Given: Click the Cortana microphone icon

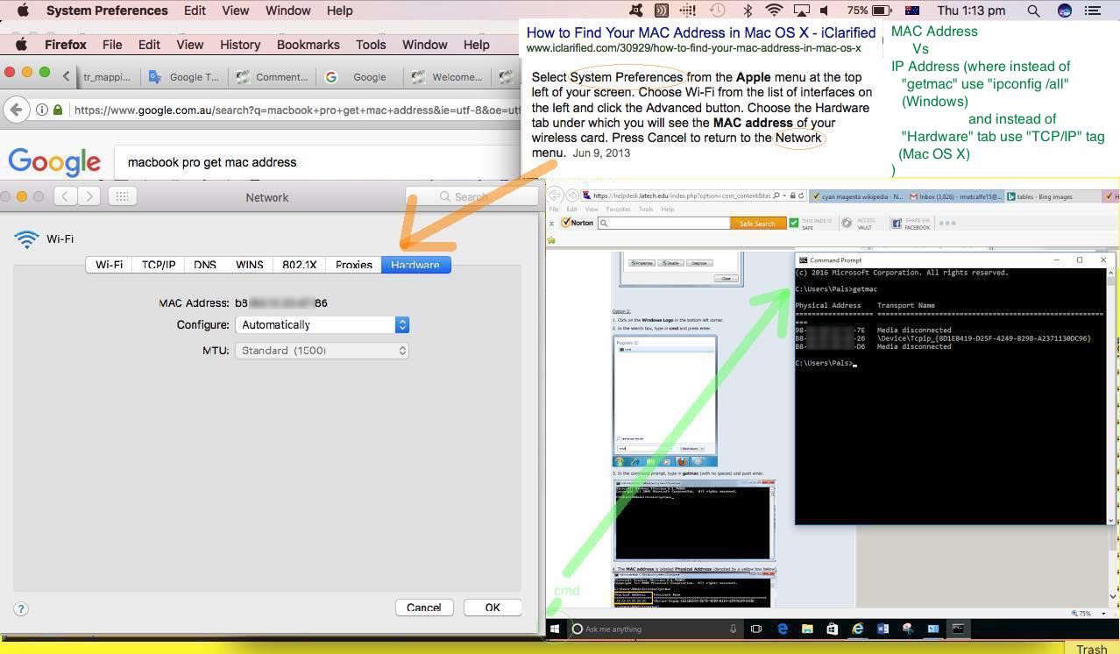Looking at the screenshot, I should [x=734, y=629].
